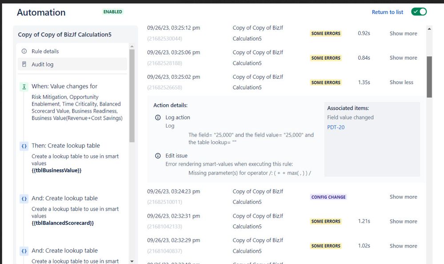Click the ENABLED status badge
This screenshot has width=444, height=264.
pos(113,12)
